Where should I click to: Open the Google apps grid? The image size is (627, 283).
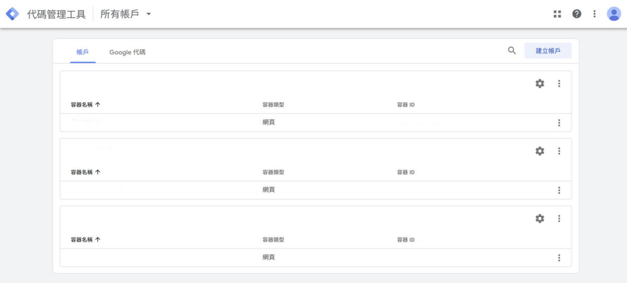(558, 14)
